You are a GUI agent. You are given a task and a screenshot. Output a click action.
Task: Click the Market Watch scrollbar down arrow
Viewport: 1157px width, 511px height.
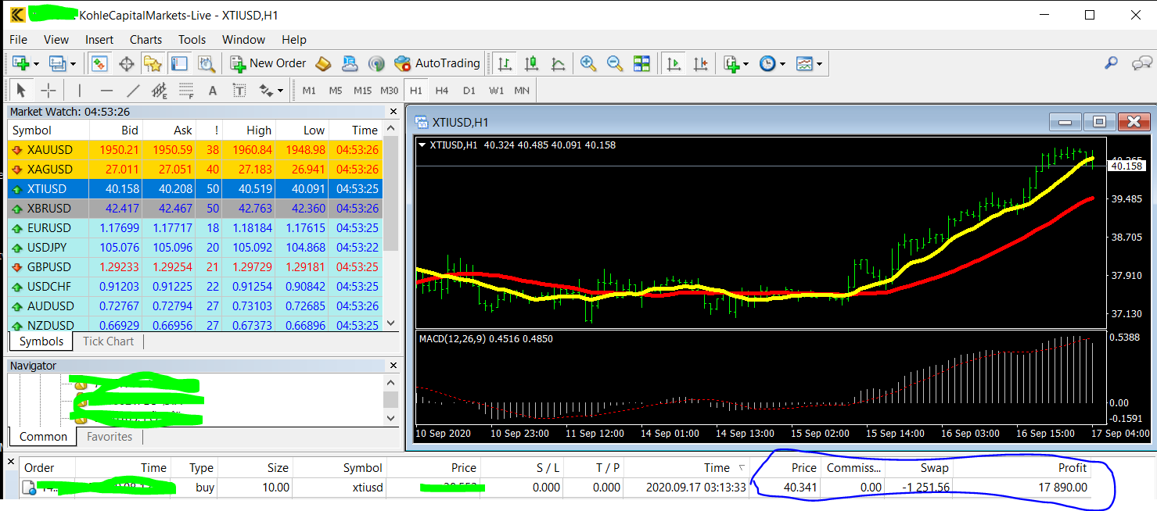(392, 323)
